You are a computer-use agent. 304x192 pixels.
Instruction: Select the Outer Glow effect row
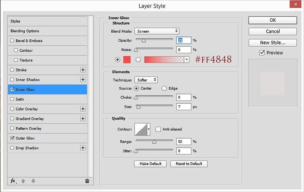click(48, 138)
